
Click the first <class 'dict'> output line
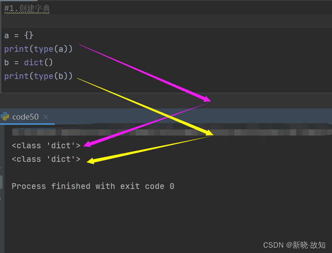click(46, 146)
